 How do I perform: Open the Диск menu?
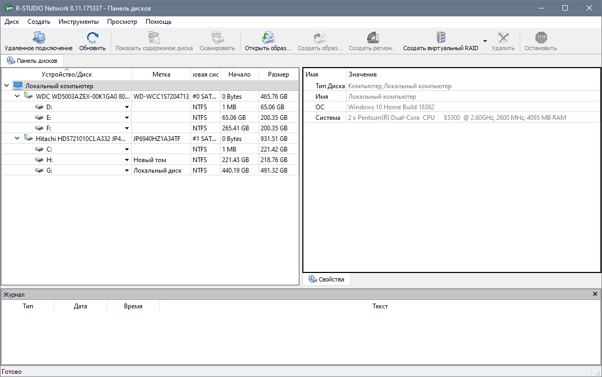(12, 22)
